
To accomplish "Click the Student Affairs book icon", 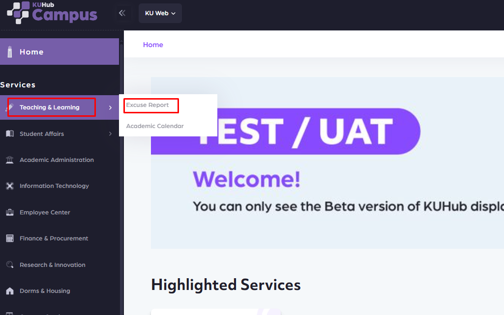I will pyautogui.click(x=10, y=134).
